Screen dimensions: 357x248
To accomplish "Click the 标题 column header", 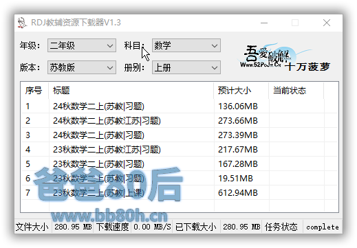I will [x=131, y=91].
